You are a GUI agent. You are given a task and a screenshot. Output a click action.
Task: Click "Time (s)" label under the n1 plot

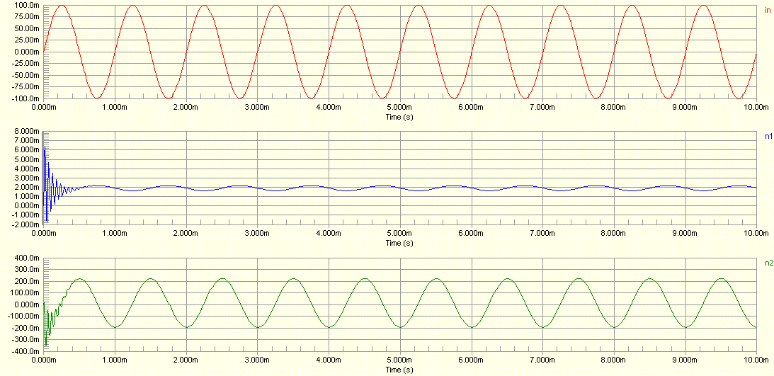coord(400,242)
